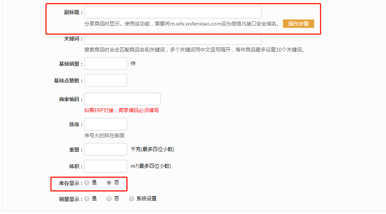The width and height of the screenshot is (386, 214).
Task: Select the 重量 input field
Action: coord(105,150)
